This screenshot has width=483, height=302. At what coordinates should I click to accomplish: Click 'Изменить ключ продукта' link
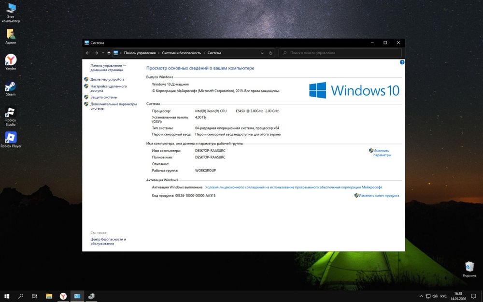(x=379, y=196)
